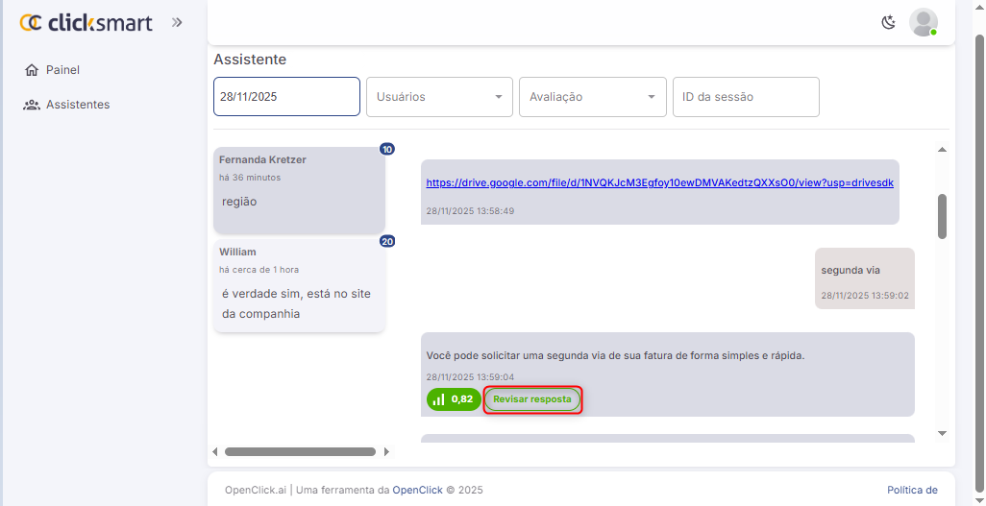Focus the ID da sessão field
The width and height of the screenshot is (986, 506).
point(746,97)
